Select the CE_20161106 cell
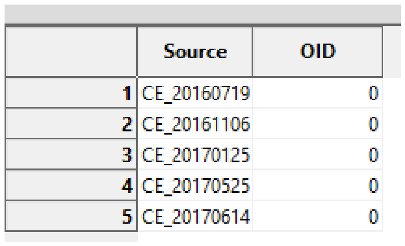 pos(196,124)
